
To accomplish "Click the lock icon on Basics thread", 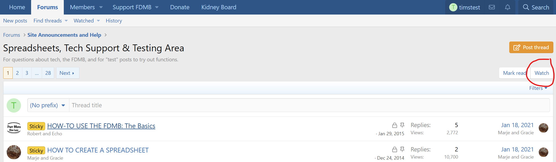I will pos(395,125).
